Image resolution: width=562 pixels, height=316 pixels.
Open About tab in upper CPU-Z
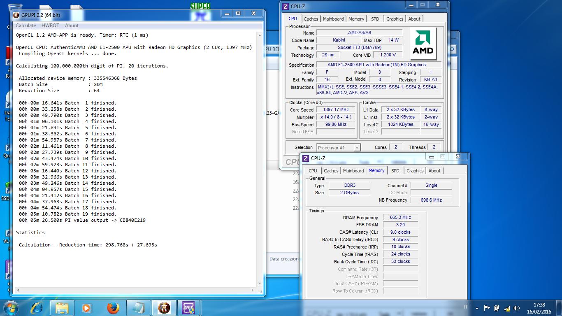[414, 19]
